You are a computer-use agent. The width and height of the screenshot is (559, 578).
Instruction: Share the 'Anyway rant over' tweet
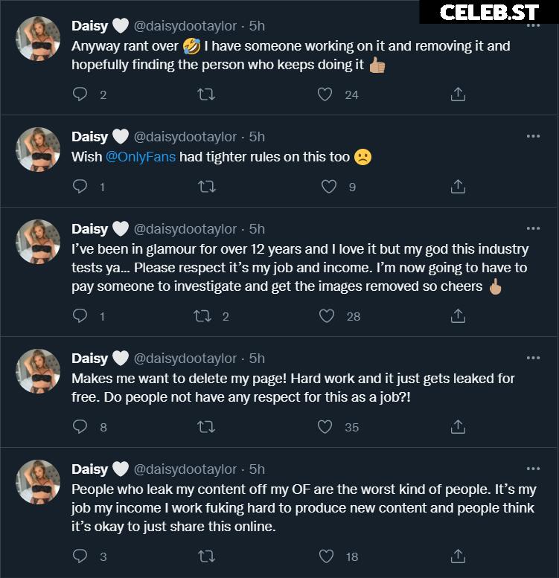(x=458, y=94)
